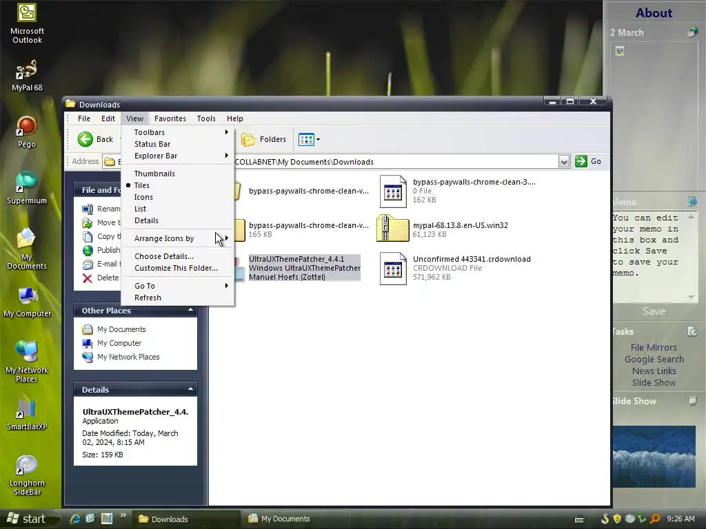Delete the selected file from task pane
706x529 pixels.
point(101,278)
